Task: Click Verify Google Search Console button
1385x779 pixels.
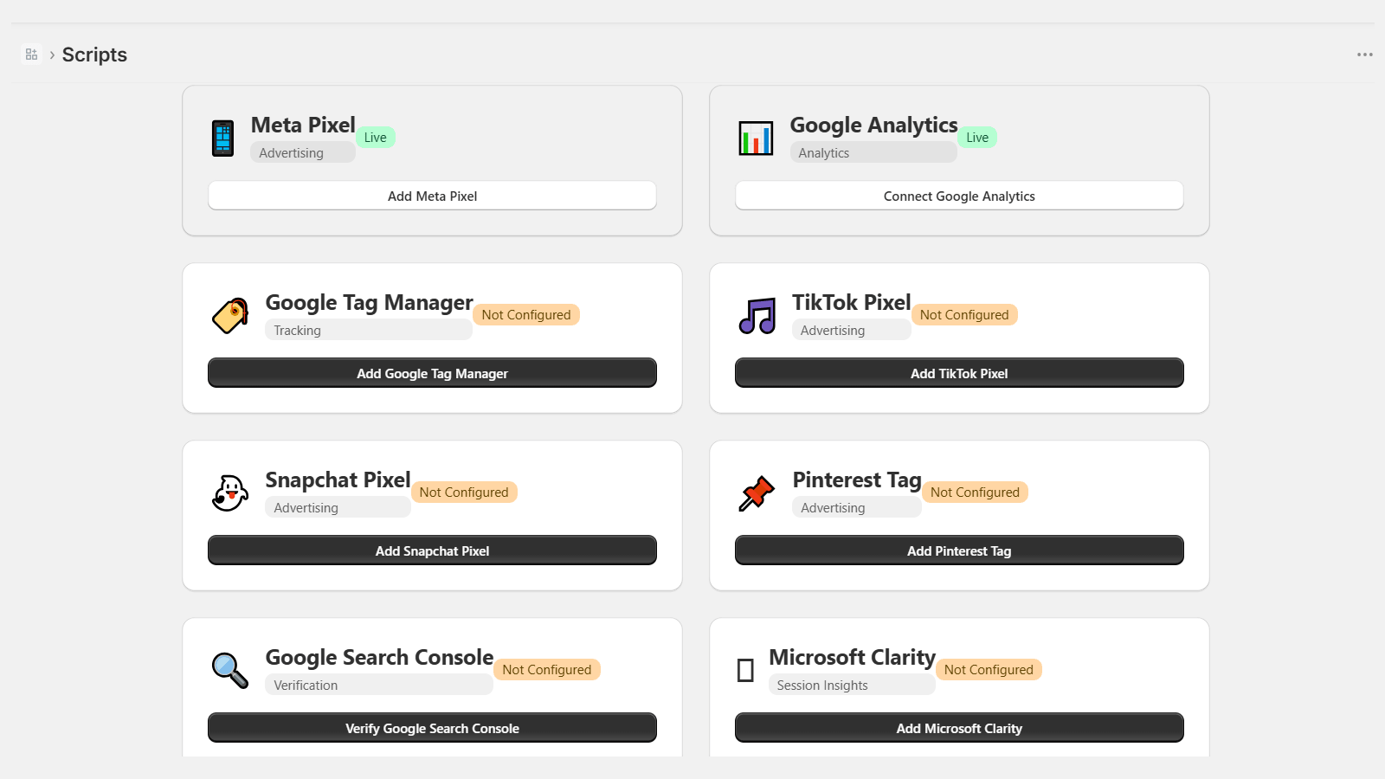Action: click(x=433, y=728)
